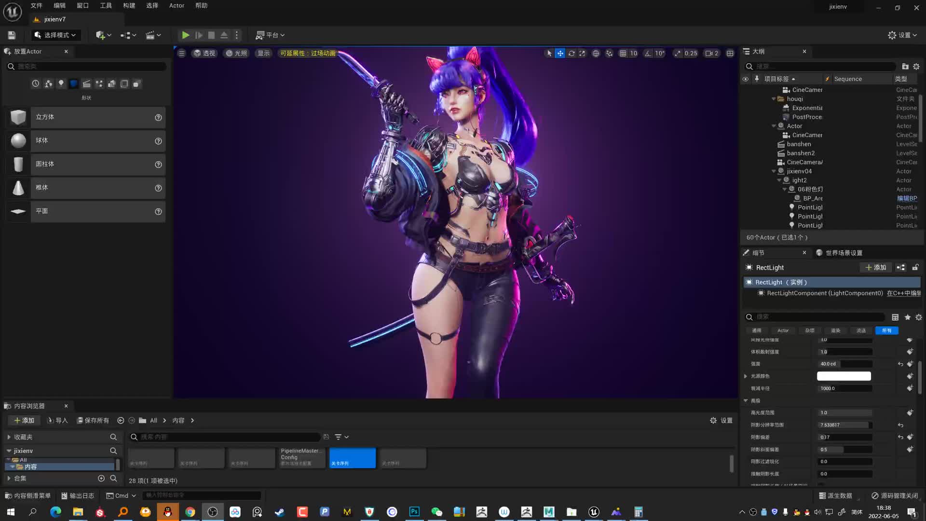
Task: Save the current level with disk icon
Action: 12,35
